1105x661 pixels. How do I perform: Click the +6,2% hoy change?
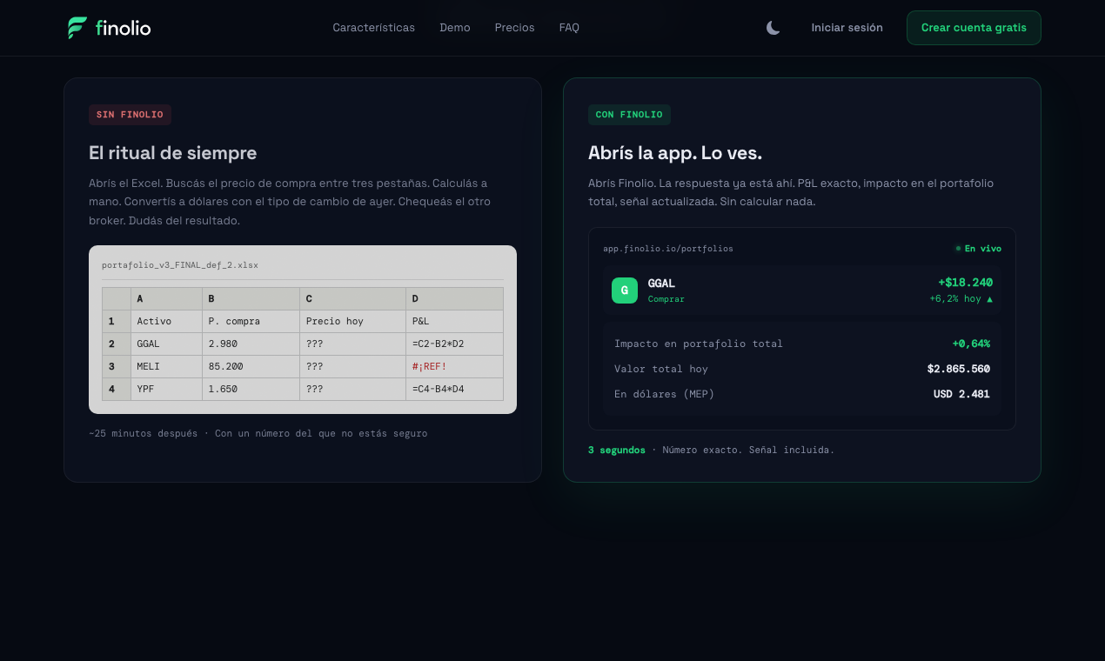tap(961, 299)
